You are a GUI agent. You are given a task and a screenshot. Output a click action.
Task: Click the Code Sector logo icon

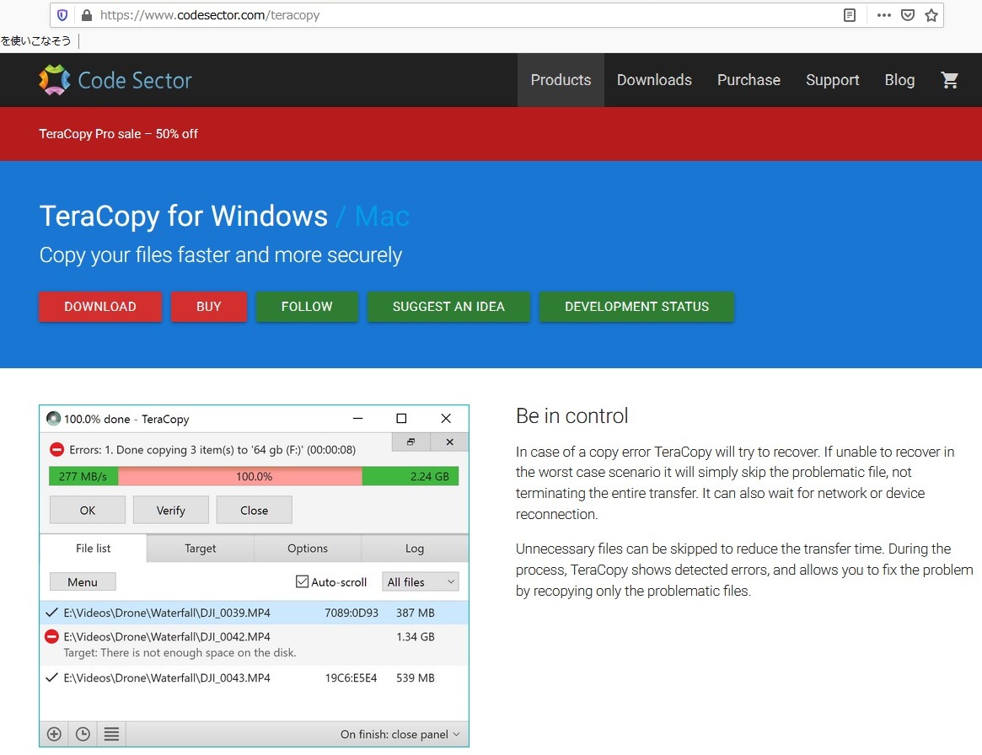[55, 80]
